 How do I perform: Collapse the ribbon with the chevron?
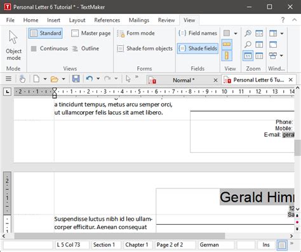(294, 20)
